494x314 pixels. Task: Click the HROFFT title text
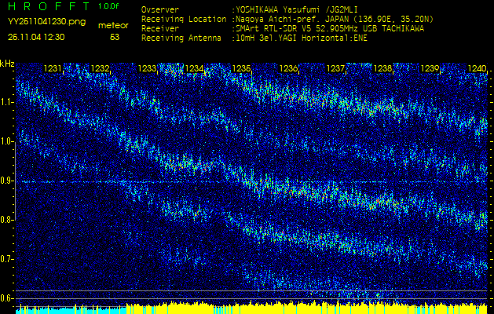tap(49, 7)
